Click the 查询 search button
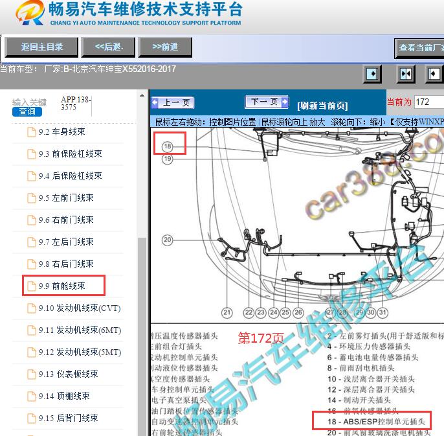The image size is (444, 436). click(27, 111)
